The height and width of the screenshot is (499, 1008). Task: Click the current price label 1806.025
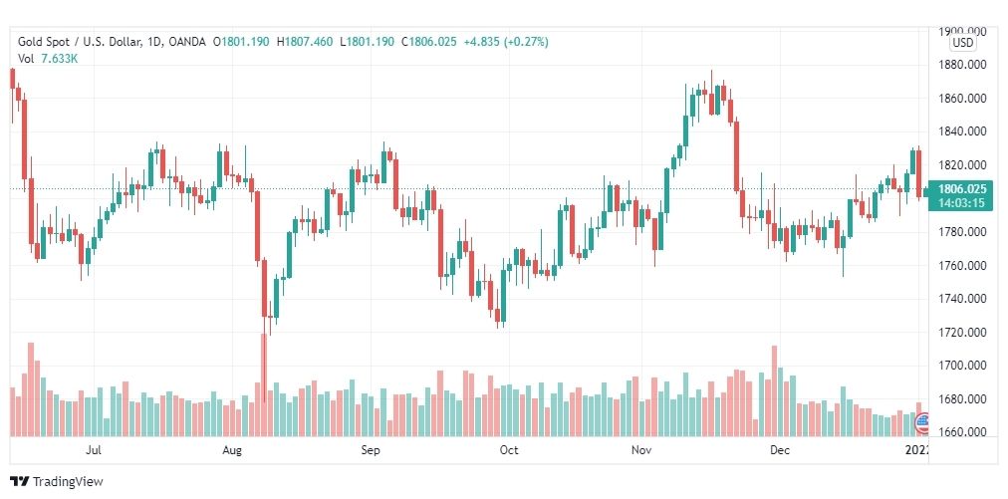(962, 189)
